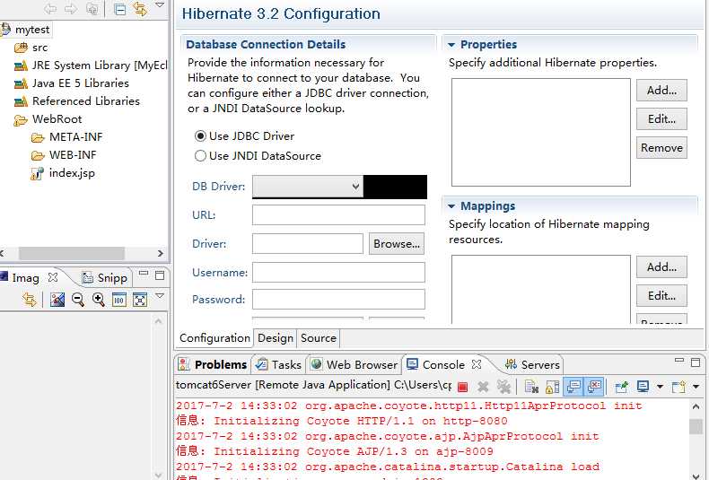Open Image Preview view menu triangle
Image resolution: width=709 pixels, height=480 pixels.
tap(160, 295)
